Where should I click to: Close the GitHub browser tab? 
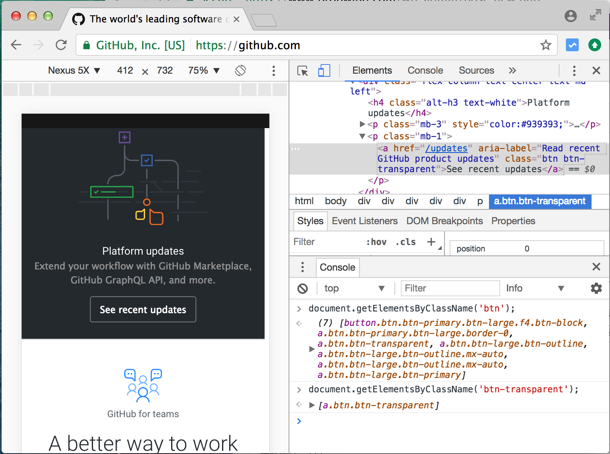point(236,19)
